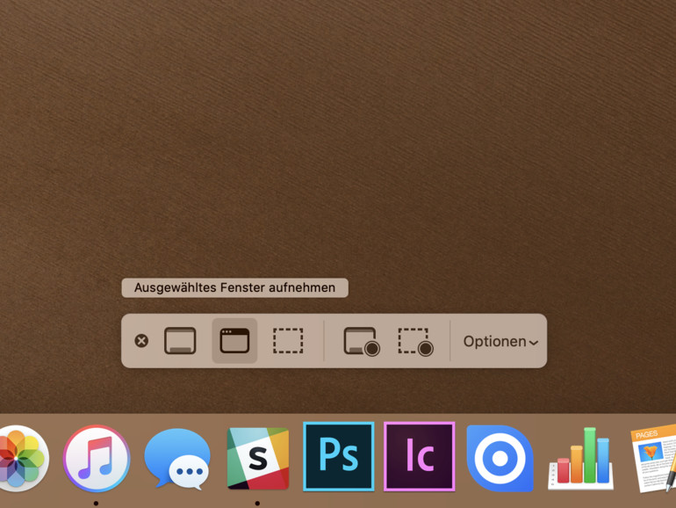Click the Ausgewähltes Fenster aufnehmen tooltip
676x508 pixels.
pos(235,288)
